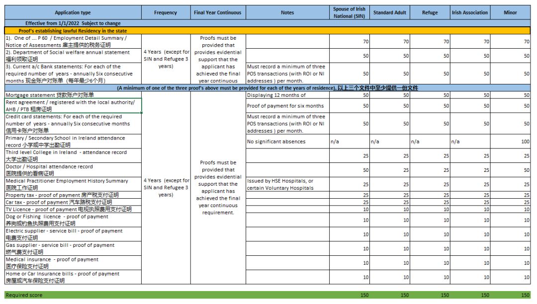The height and width of the screenshot is (304, 537).
Task: Select the orange "Proof's establishing lawful Residency" row
Action: coord(73,31)
